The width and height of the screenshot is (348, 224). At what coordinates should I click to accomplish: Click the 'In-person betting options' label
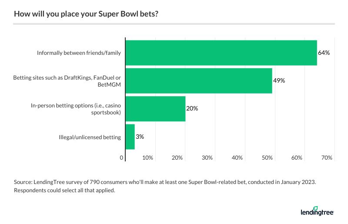pos(76,109)
